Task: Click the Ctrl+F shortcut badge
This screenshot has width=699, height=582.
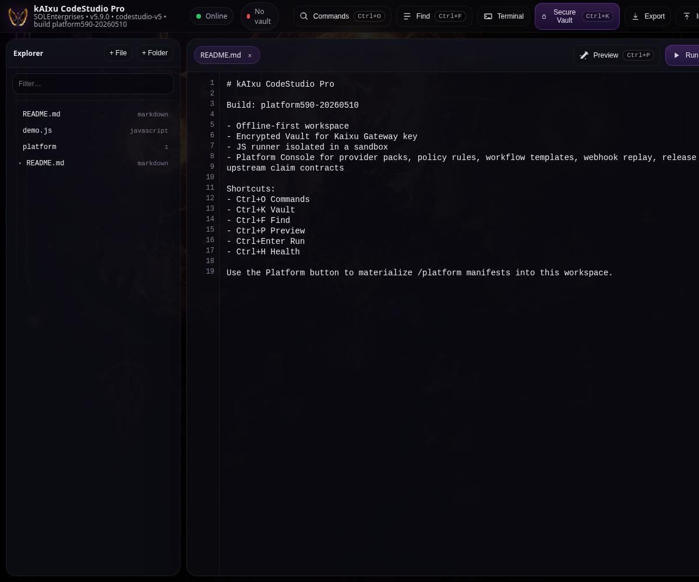Action: pos(450,16)
